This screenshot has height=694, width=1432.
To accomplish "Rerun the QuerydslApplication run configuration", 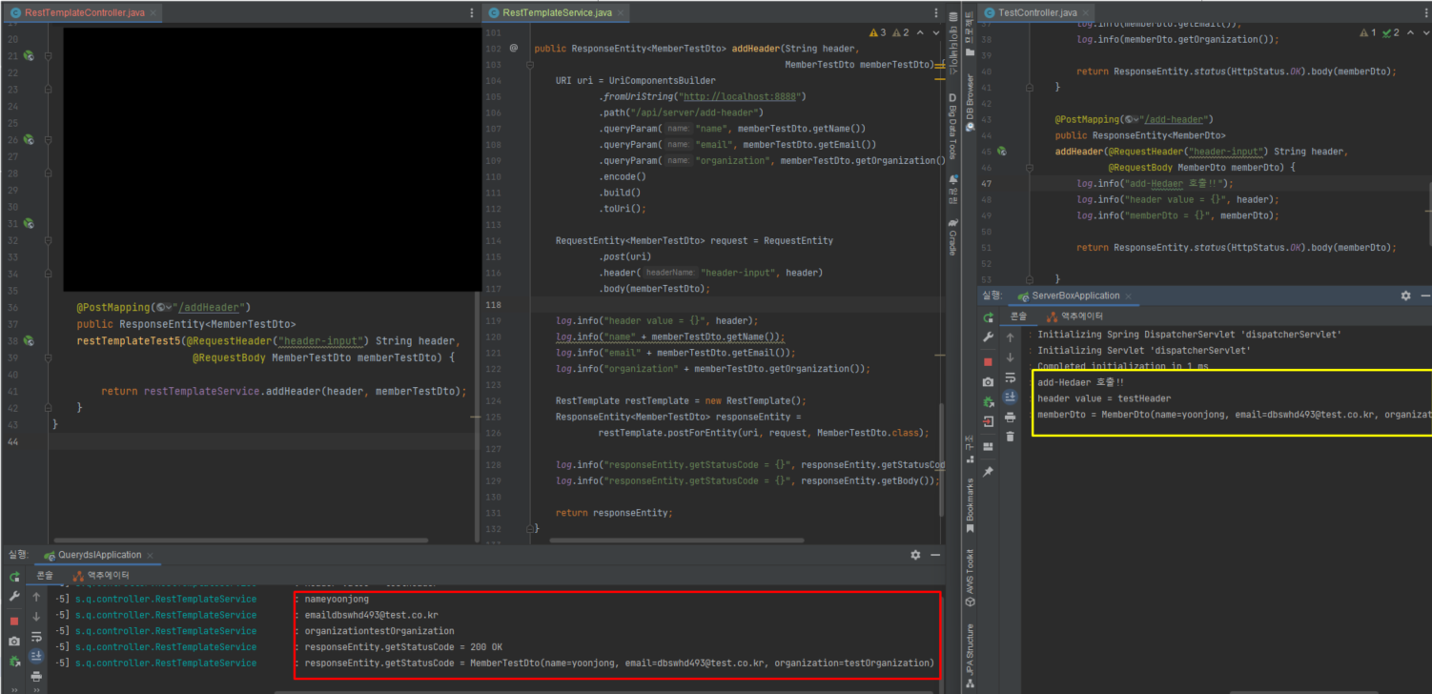I will [14, 577].
